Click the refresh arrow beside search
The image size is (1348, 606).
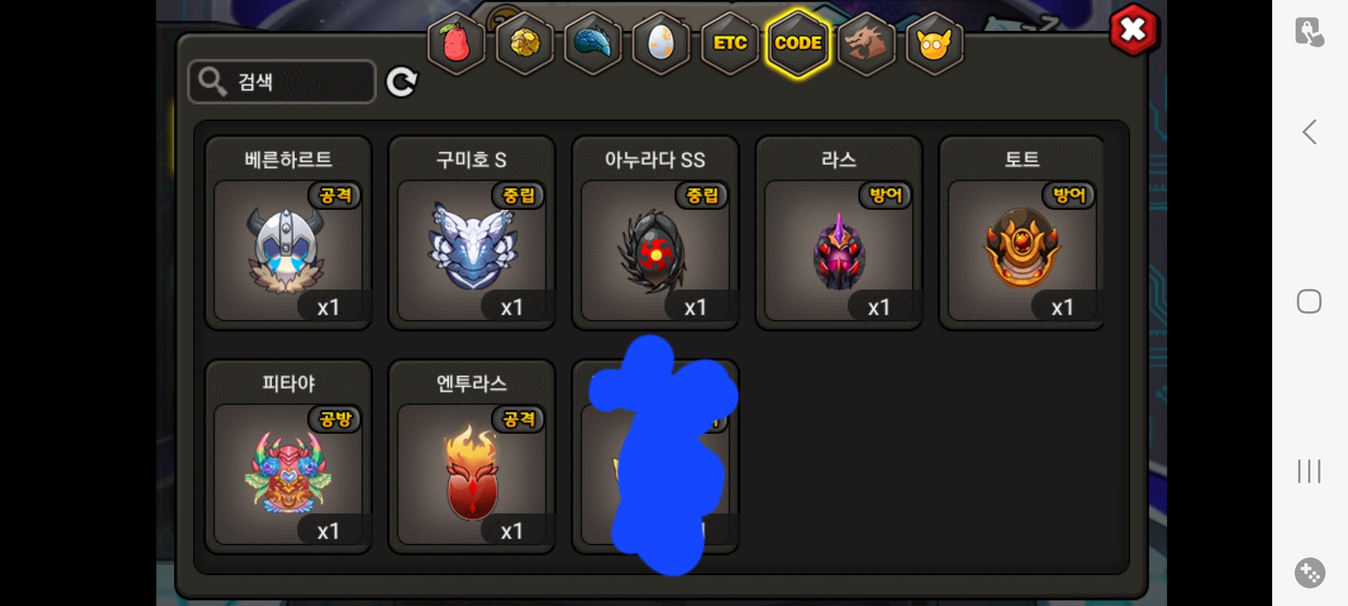(402, 82)
